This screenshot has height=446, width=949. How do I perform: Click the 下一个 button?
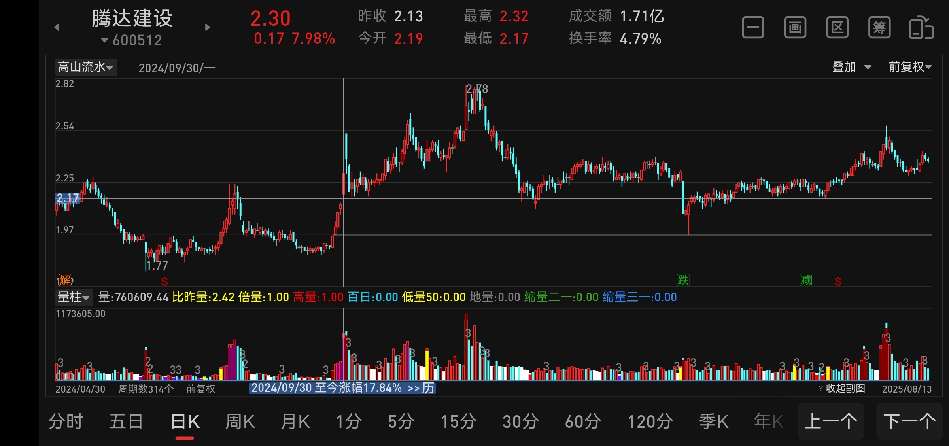(909, 421)
